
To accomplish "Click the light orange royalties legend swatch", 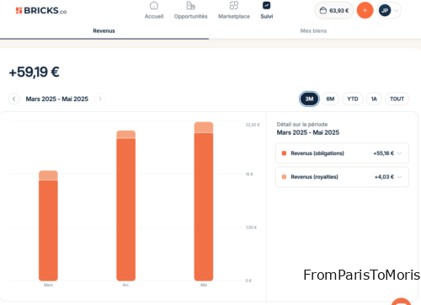I will (284, 177).
